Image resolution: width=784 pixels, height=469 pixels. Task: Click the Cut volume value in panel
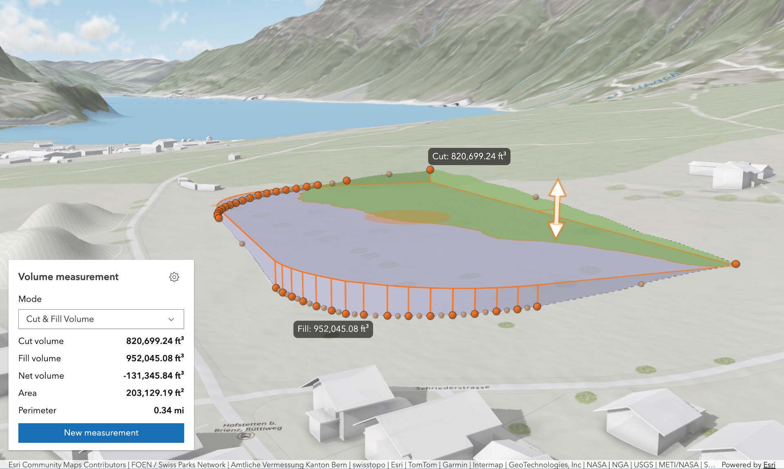coord(155,341)
